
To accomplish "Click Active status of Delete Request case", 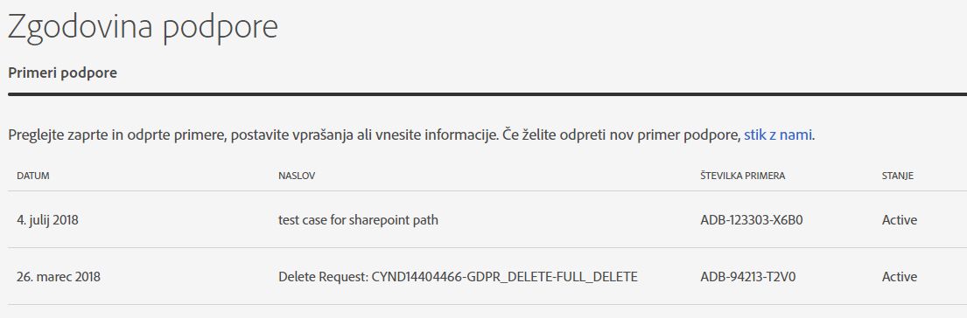I will point(899,277).
